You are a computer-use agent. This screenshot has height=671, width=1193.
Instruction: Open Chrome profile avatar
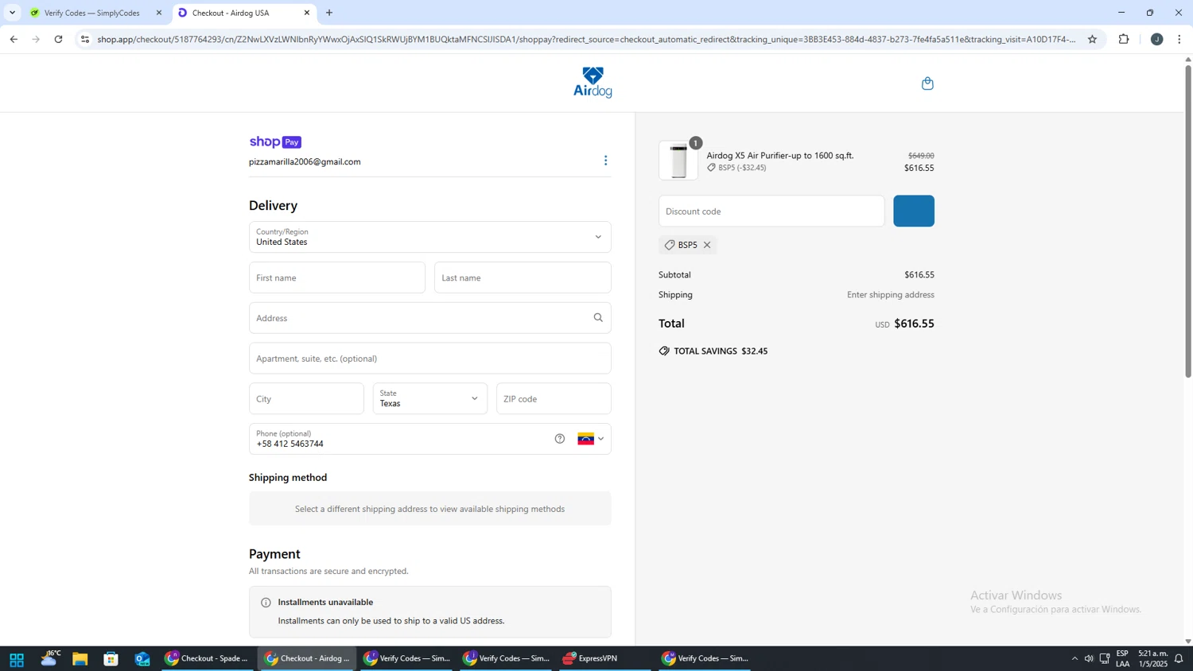[1156, 39]
